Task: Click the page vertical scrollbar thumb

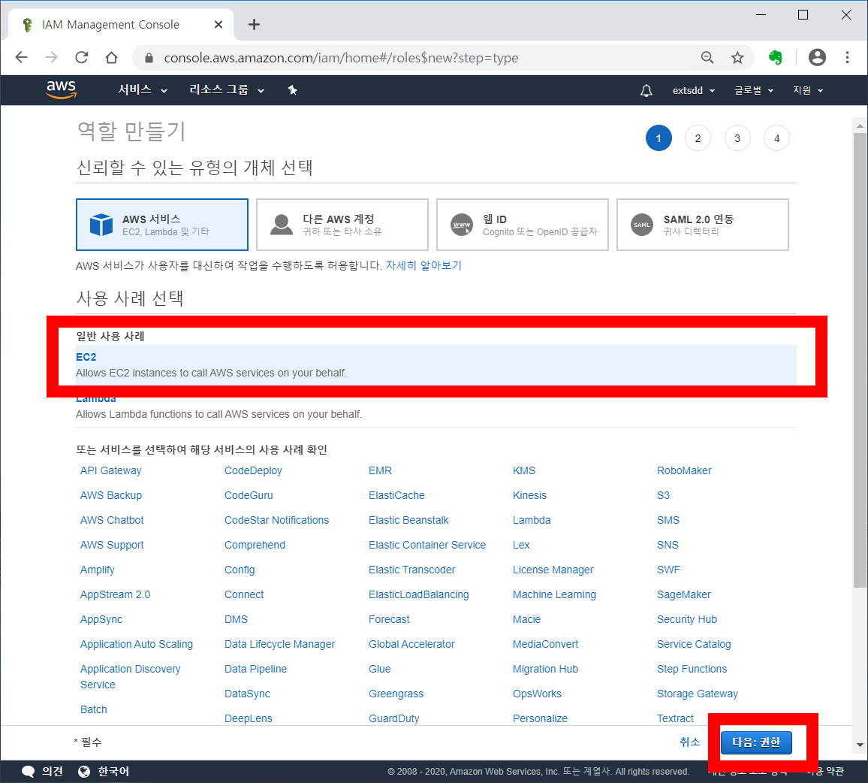Action: (x=860, y=360)
